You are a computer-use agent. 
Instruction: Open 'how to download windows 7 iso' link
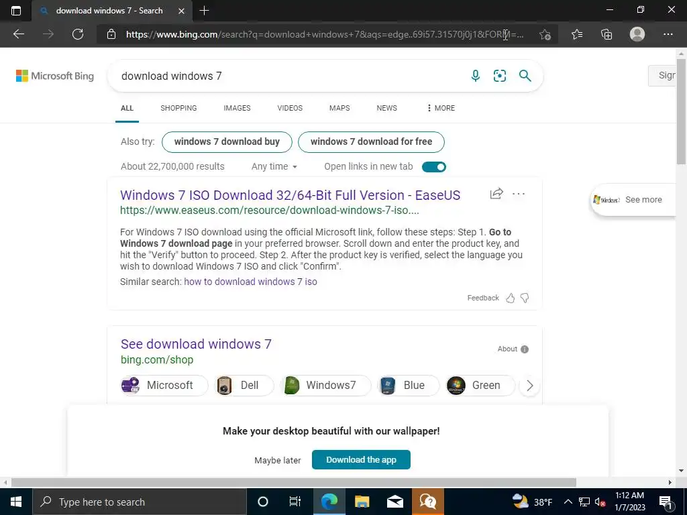coord(250,282)
